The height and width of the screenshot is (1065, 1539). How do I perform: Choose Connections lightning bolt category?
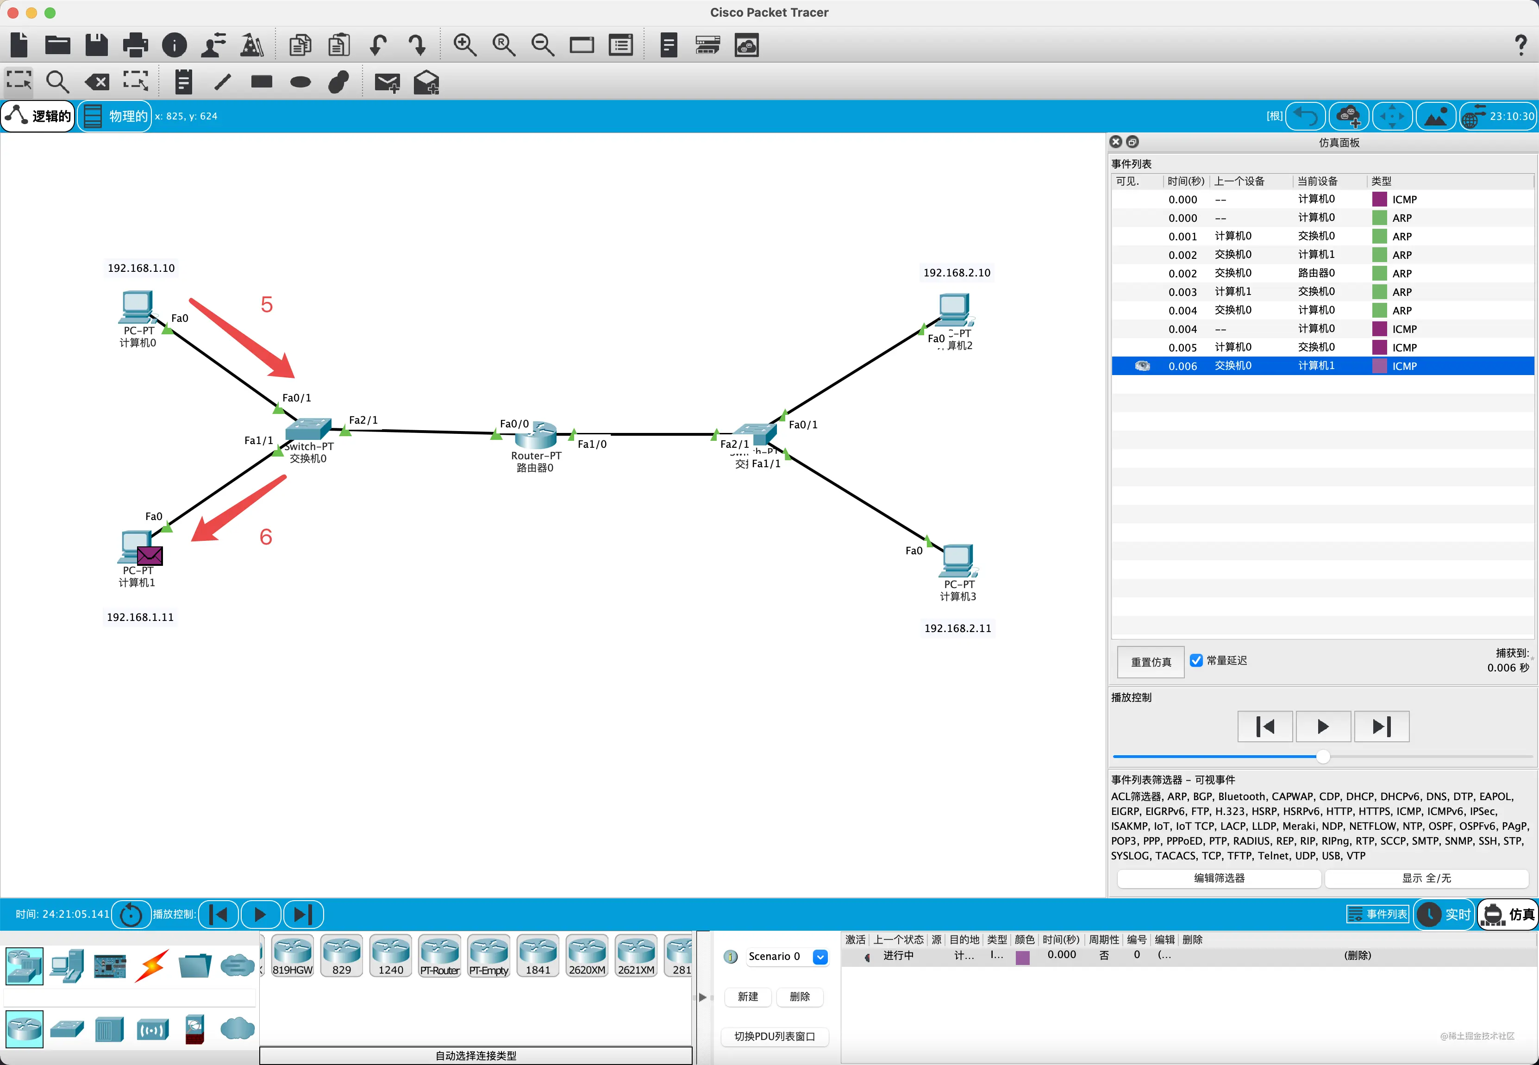(152, 966)
